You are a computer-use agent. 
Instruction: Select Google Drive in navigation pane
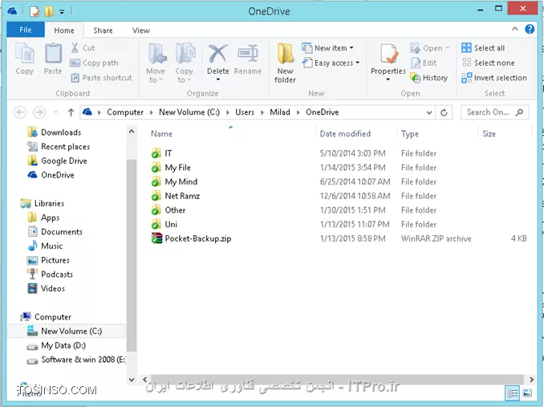point(57,161)
